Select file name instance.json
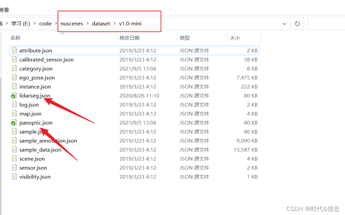 pyautogui.click(x=35, y=86)
